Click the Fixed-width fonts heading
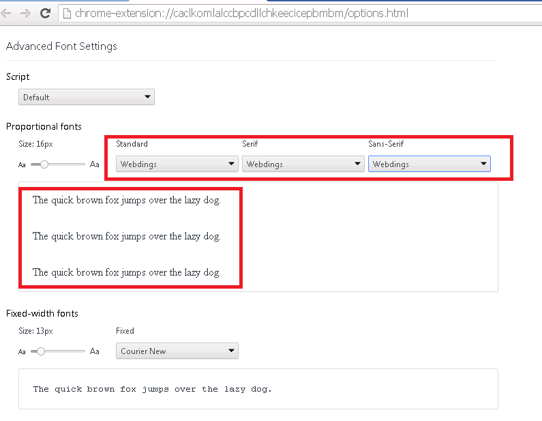The width and height of the screenshot is (542, 421). tap(42, 313)
